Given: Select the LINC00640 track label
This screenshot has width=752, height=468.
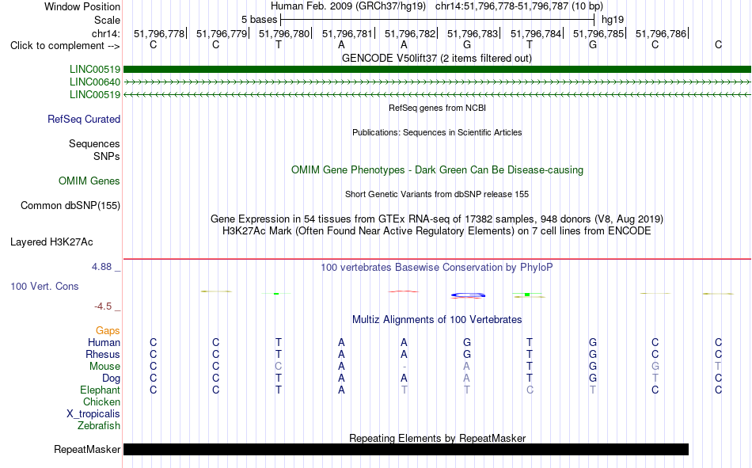Looking at the screenshot, I should tap(94, 82).
